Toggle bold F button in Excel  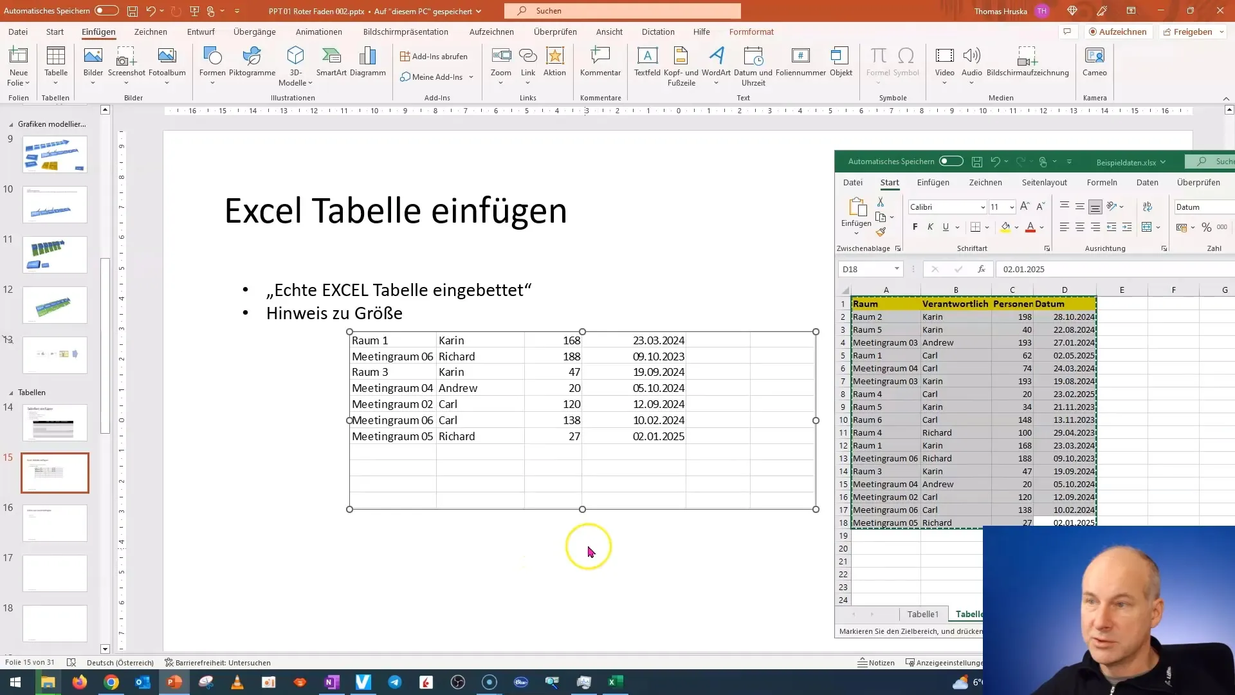915,227
